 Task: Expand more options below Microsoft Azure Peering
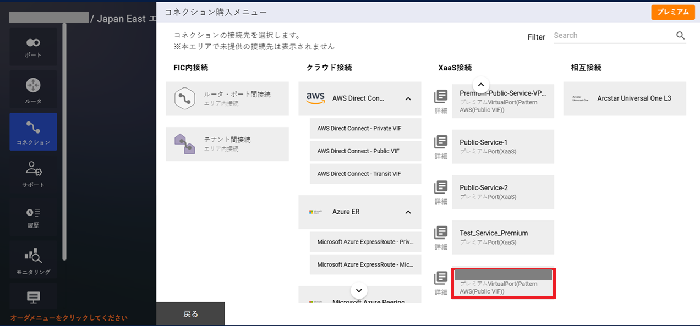358,290
